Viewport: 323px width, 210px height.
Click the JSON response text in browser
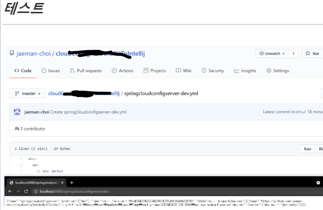click(156, 203)
